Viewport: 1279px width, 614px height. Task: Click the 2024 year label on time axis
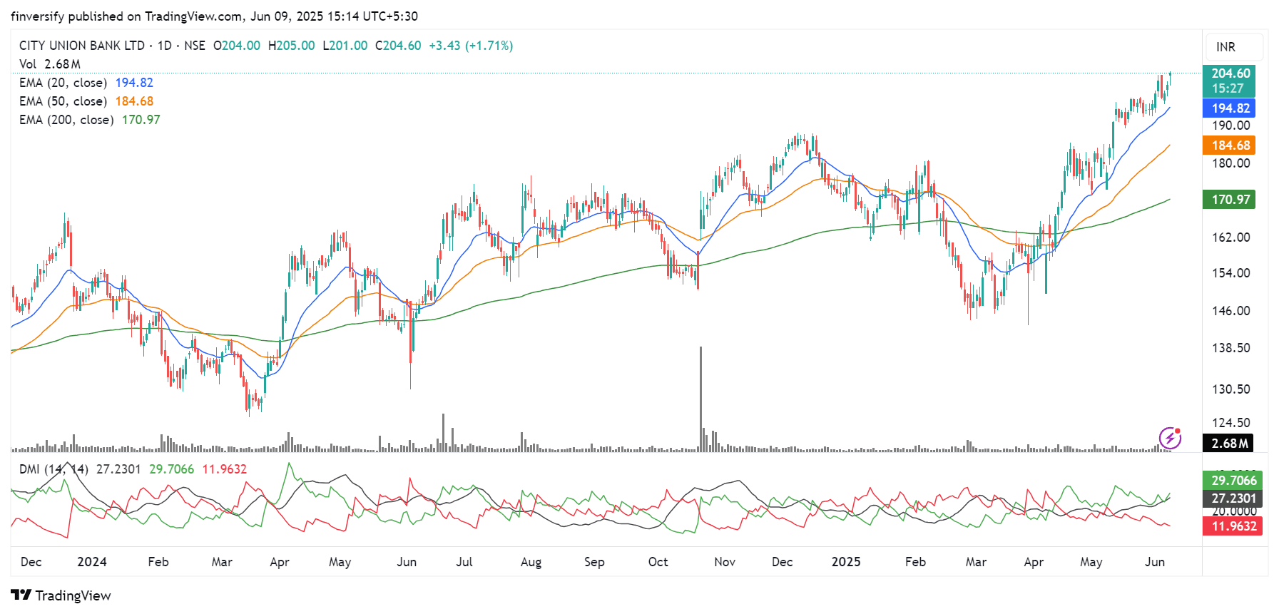(x=92, y=562)
